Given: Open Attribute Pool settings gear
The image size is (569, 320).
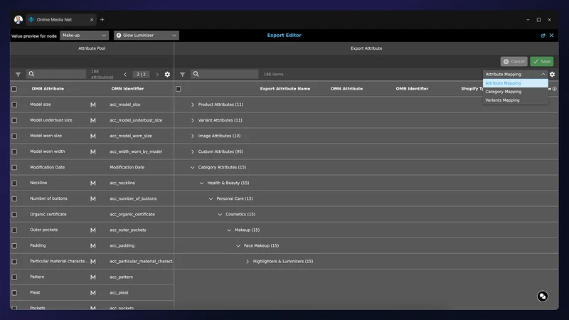Looking at the screenshot, I should (x=167, y=75).
